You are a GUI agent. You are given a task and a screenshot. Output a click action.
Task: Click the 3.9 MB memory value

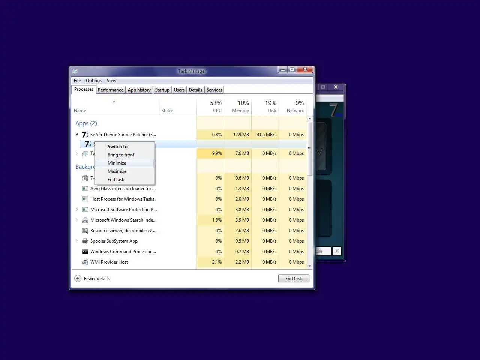coord(242,220)
